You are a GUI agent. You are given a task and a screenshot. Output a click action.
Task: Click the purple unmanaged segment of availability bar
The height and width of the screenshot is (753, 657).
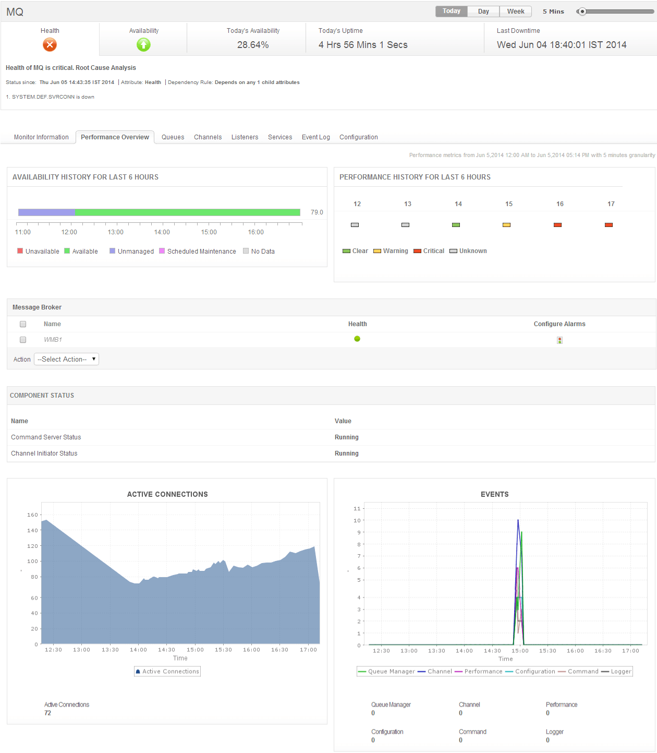click(46, 212)
